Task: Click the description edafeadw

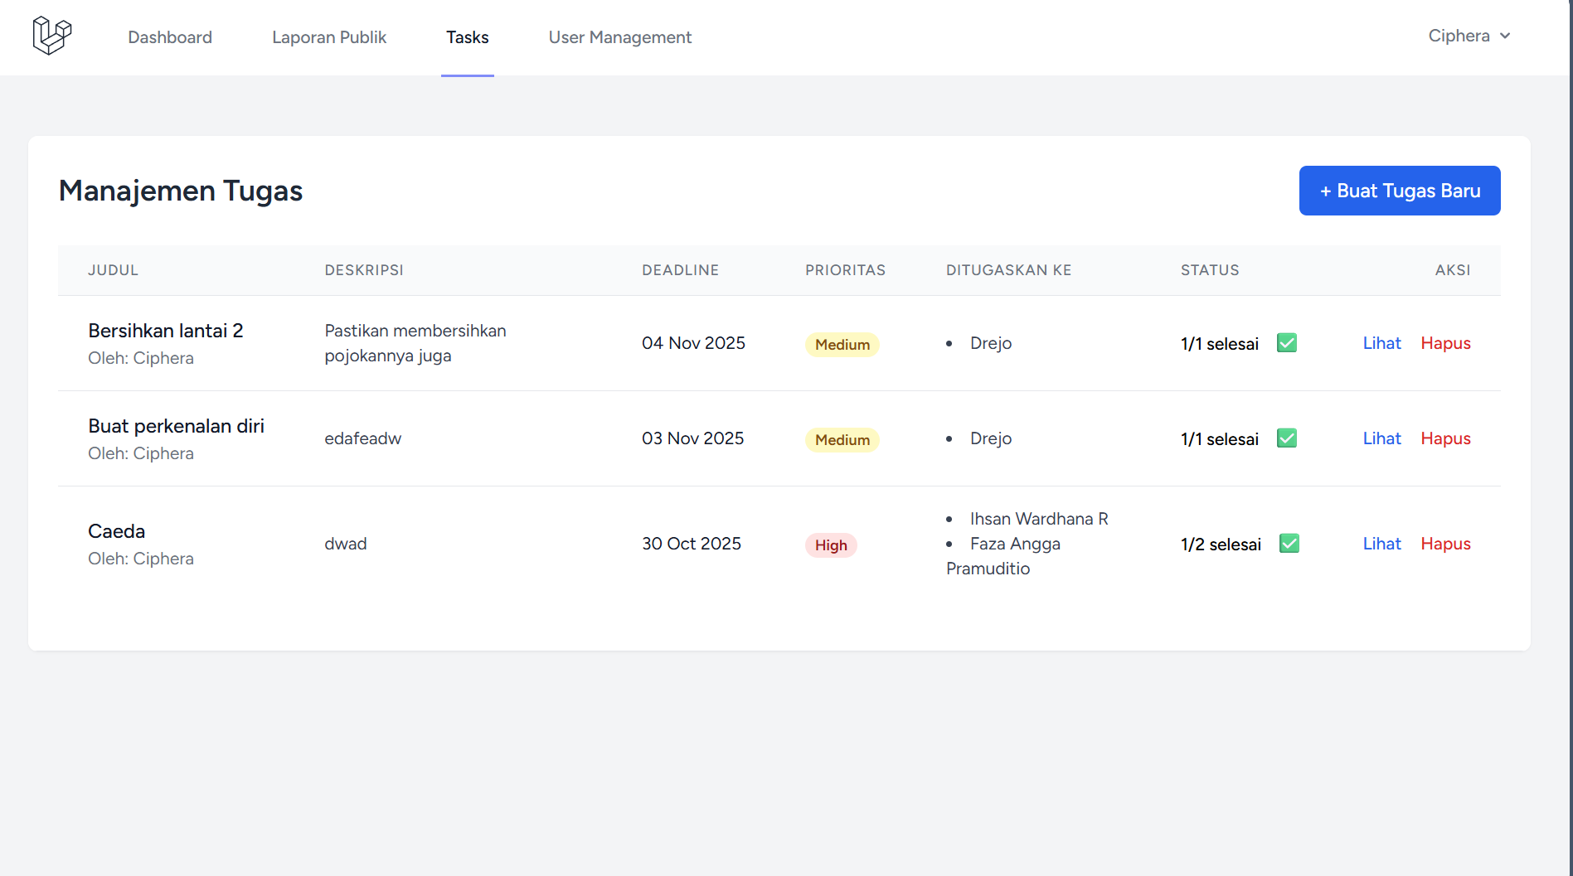Action: [x=363, y=438]
